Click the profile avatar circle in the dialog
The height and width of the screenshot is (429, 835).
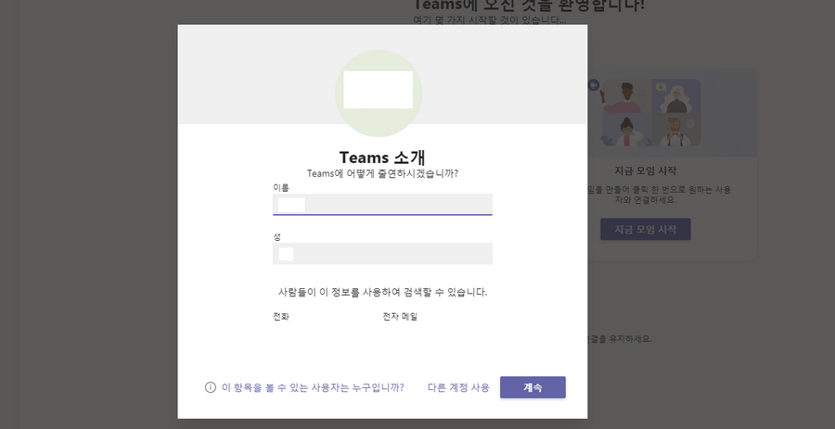click(x=379, y=94)
